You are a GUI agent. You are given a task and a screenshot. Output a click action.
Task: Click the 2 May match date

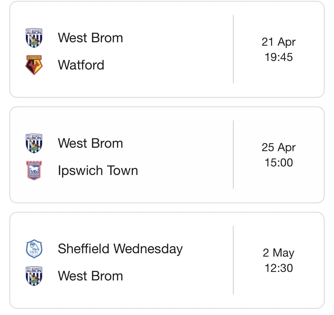coord(278,253)
